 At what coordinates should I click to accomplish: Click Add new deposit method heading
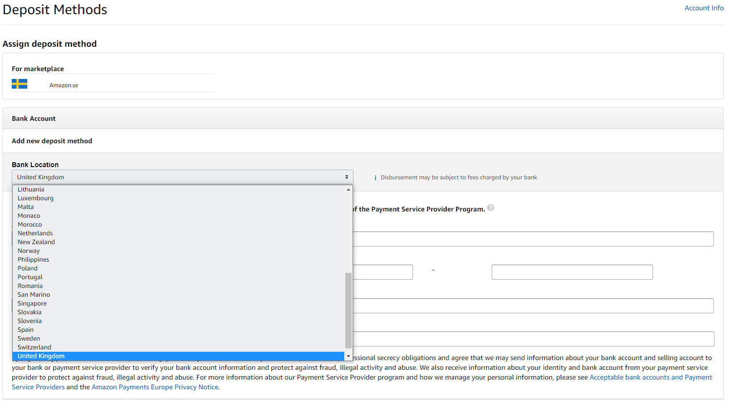tap(52, 141)
